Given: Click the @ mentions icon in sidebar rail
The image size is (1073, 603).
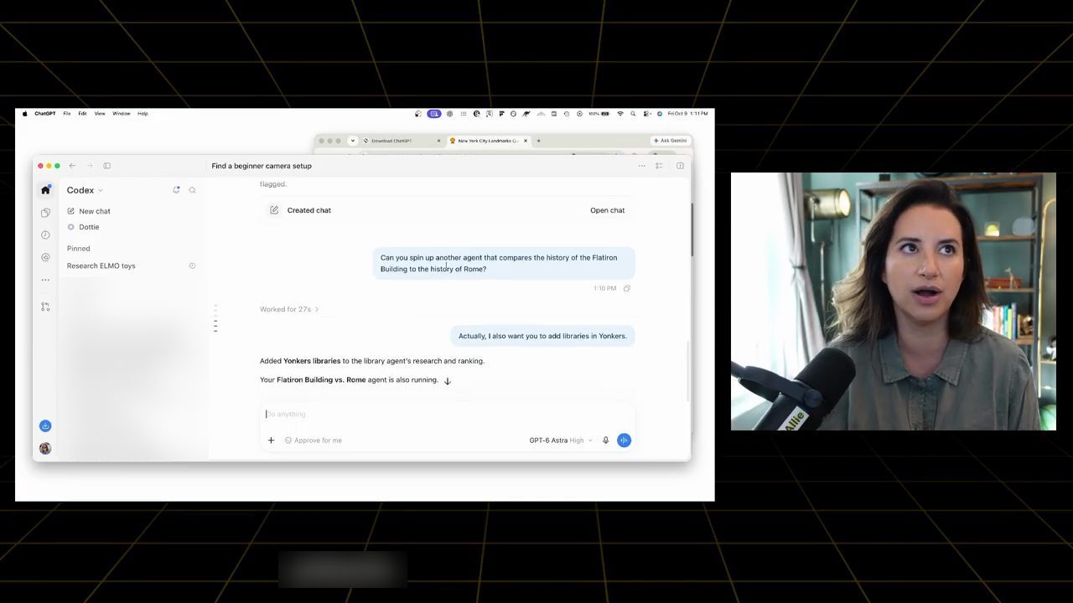Looking at the screenshot, I should (x=45, y=257).
